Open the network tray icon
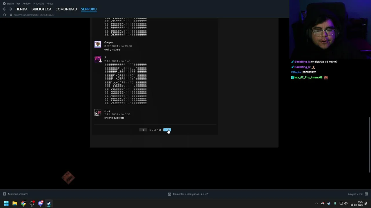 point(341,204)
